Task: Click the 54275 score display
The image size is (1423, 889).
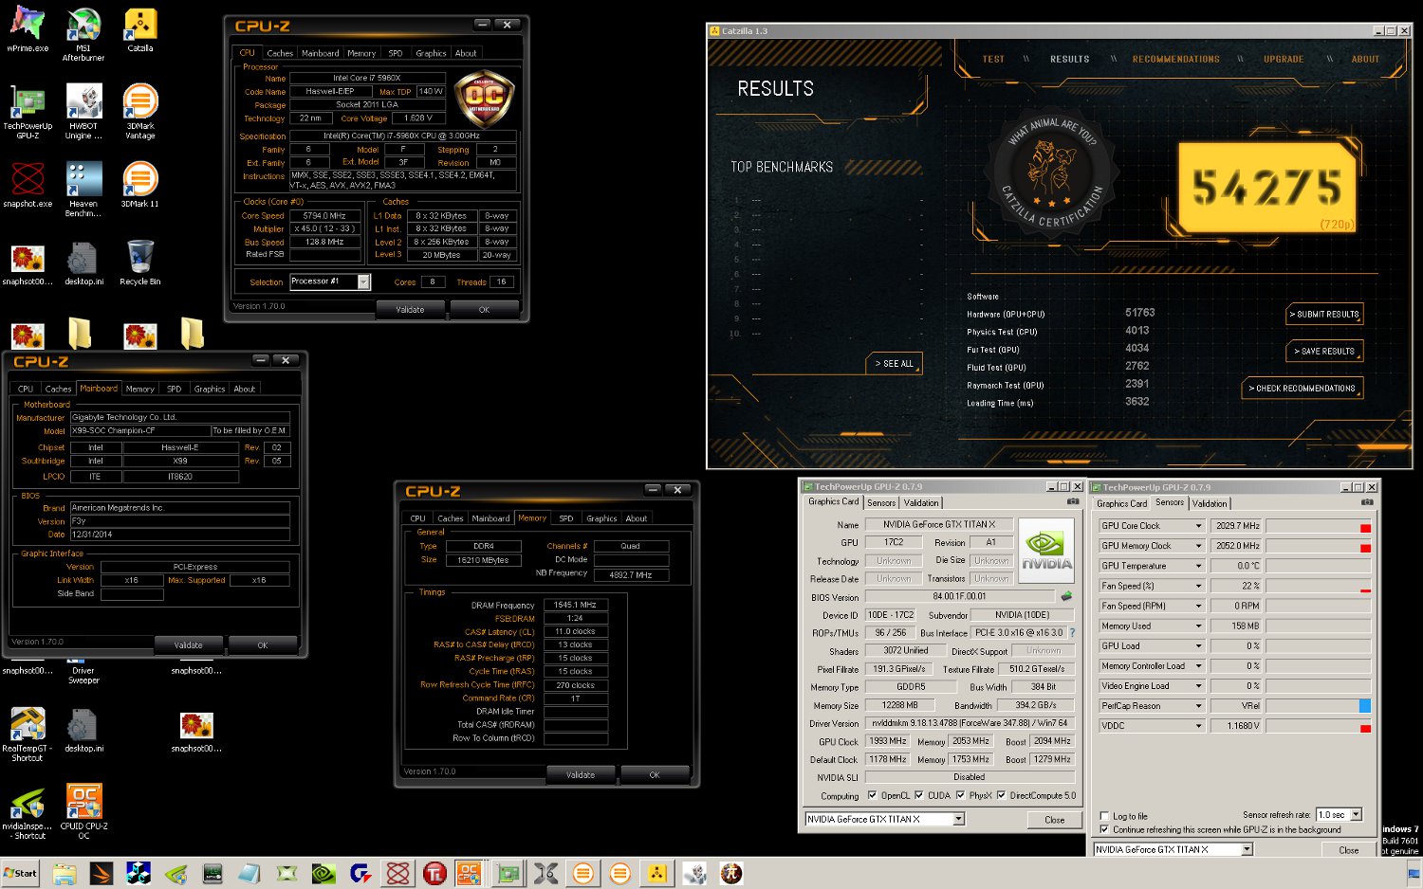Action: pyautogui.click(x=1267, y=188)
